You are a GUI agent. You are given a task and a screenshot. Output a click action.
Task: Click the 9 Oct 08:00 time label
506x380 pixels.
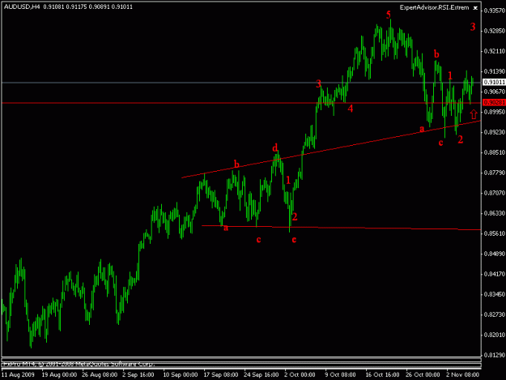340,375
